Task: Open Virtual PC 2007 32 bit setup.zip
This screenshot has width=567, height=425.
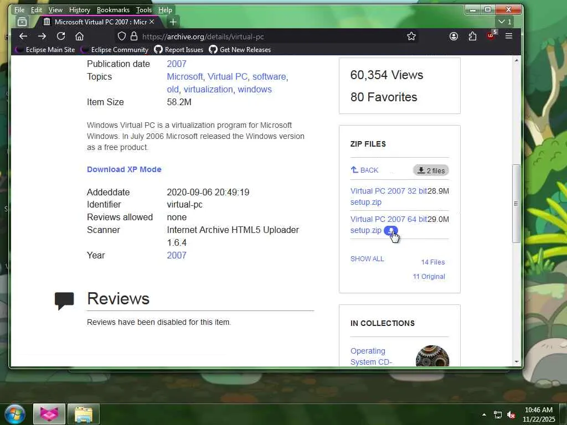Action: pyautogui.click(x=388, y=196)
